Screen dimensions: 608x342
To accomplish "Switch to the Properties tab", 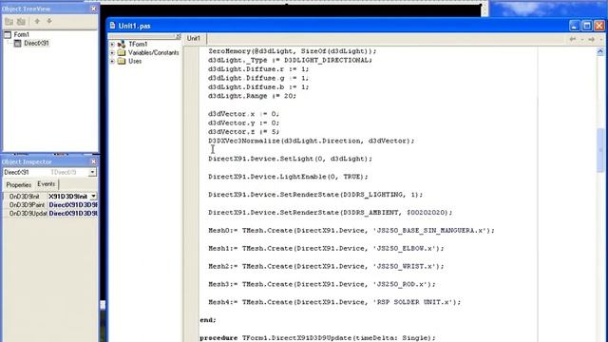I will (19, 185).
